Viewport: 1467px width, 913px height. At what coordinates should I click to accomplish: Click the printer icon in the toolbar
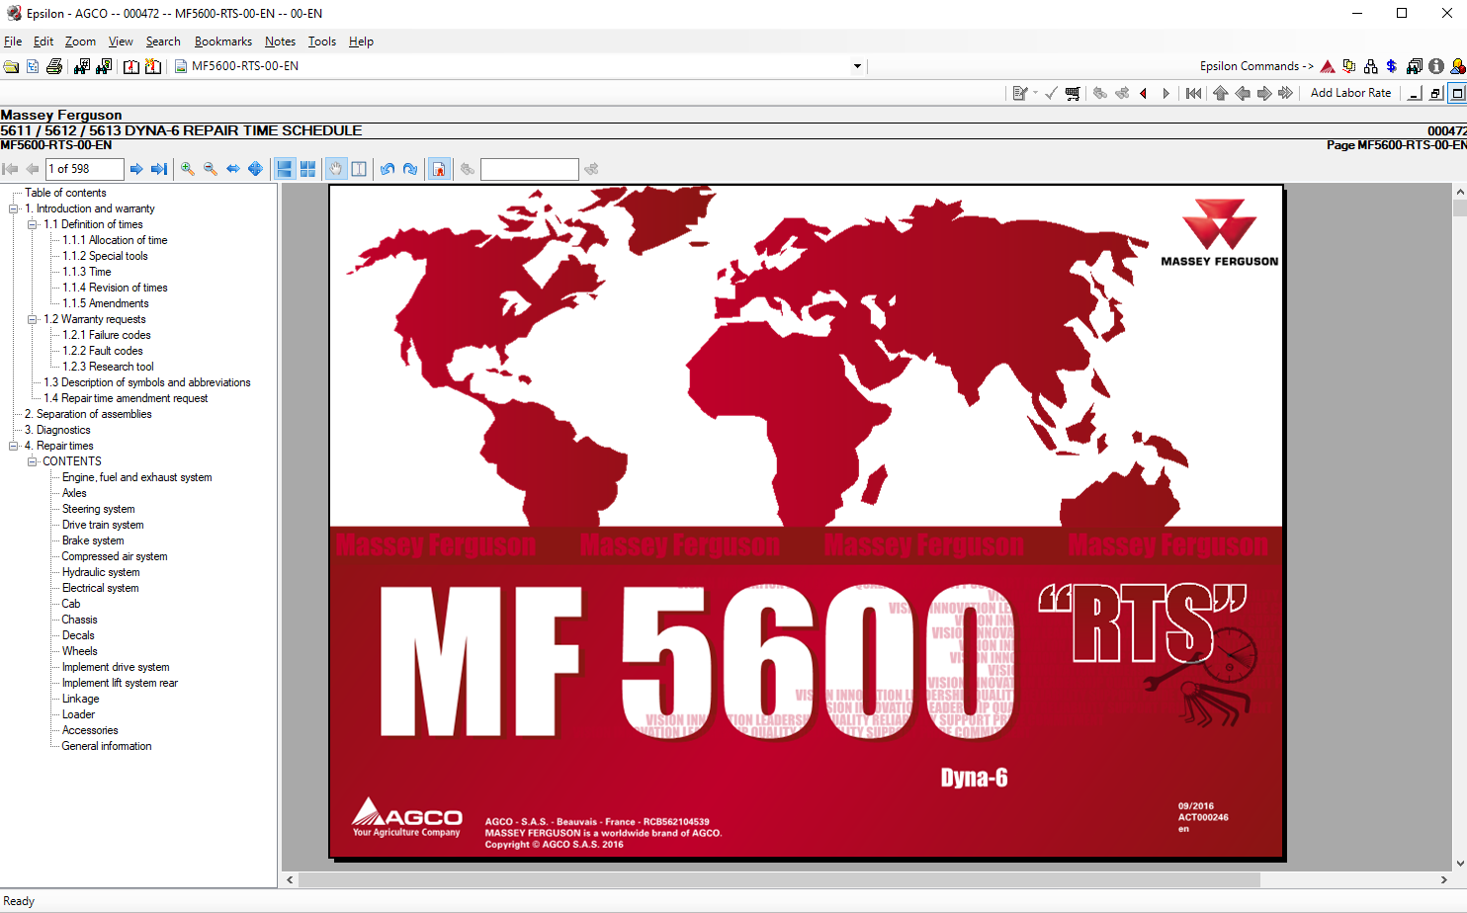coord(54,66)
